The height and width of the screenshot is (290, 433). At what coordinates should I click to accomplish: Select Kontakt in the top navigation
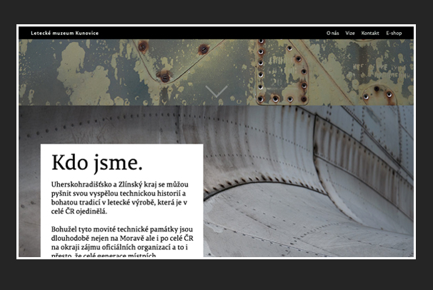370,33
